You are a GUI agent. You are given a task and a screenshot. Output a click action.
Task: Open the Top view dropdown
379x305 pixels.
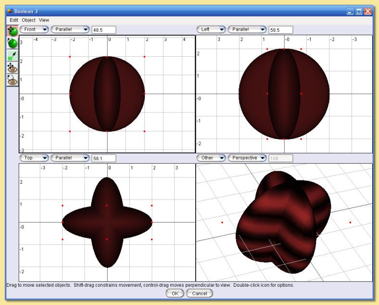tap(34, 158)
